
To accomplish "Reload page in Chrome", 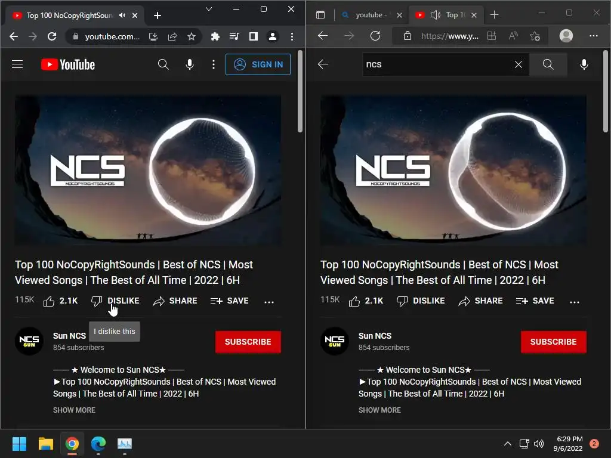I will pyautogui.click(x=52, y=36).
